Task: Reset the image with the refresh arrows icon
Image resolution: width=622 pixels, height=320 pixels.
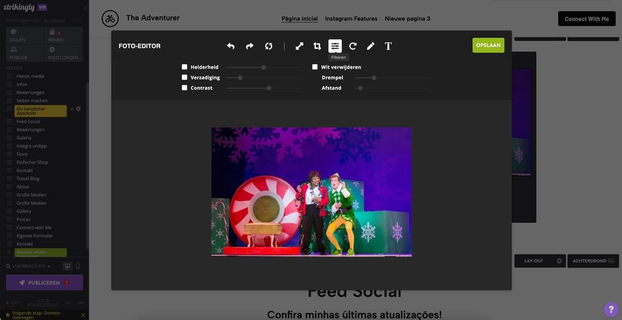Action: (x=268, y=46)
